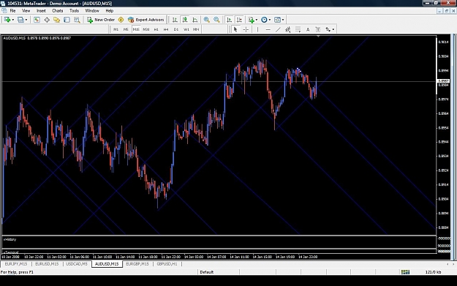Expand the Indicators dropdown arrow
Screen dimensions: 457x286
257,20
